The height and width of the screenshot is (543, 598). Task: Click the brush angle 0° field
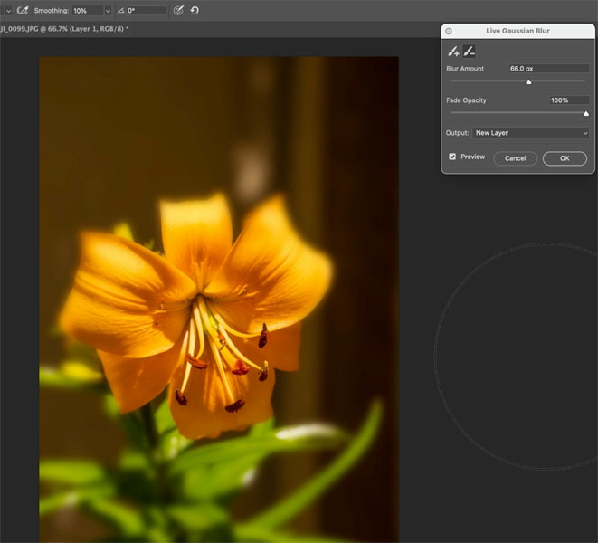tap(146, 11)
